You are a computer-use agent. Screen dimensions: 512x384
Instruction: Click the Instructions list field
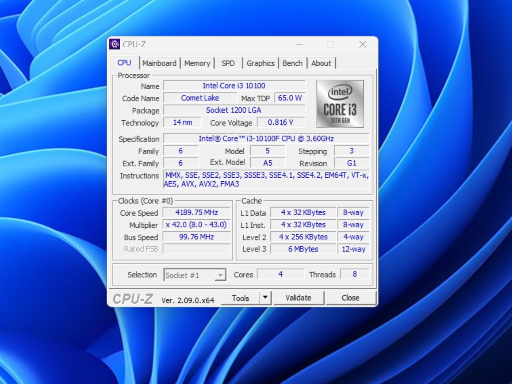coord(266,180)
